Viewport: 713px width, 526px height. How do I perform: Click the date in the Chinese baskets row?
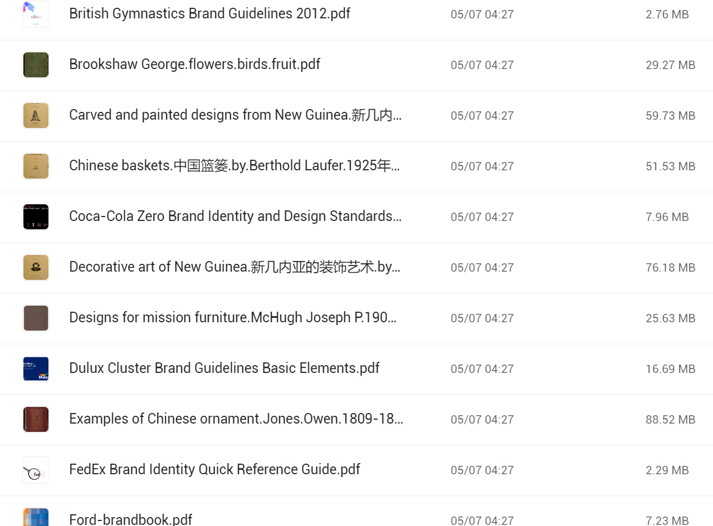click(x=482, y=166)
